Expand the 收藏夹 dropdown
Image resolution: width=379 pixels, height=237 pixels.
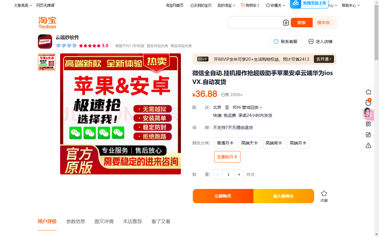[x=276, y=5]
